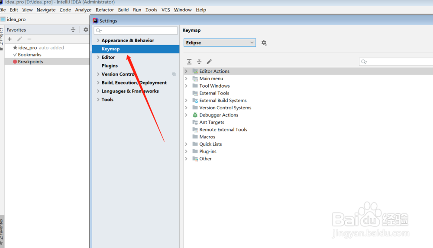Expand the Tool Windows keymap node
Viewport: 433px width, 248px height.
pos(186,86)
